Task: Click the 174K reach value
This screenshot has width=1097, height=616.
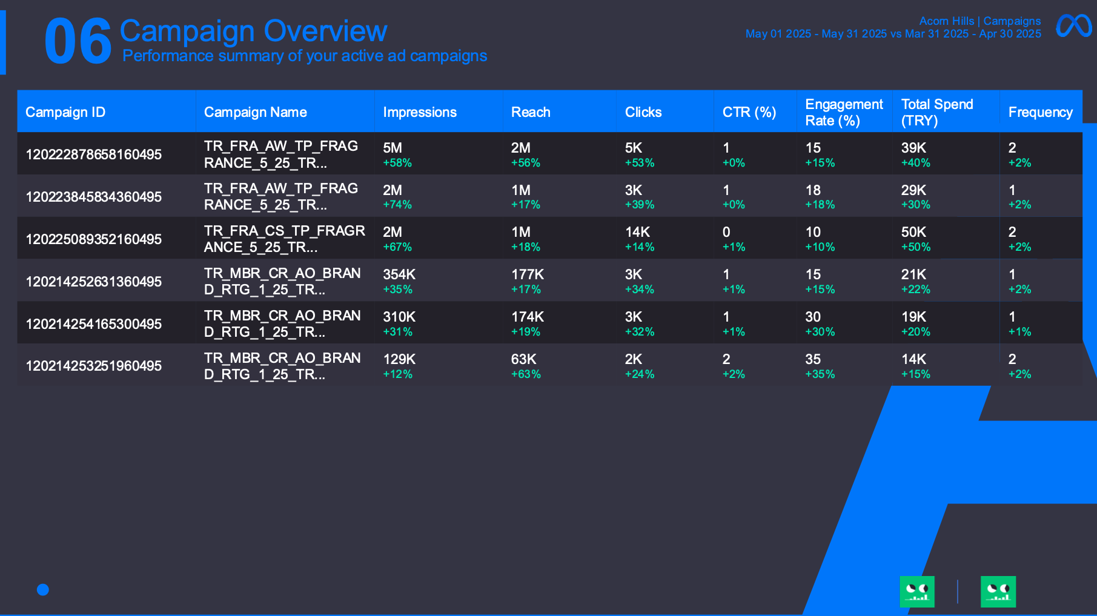Action: 528,317
